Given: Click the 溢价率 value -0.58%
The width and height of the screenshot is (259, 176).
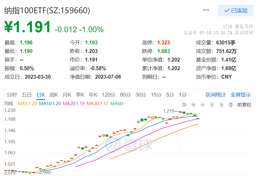Looking at the screenshot, I should click(x=98, y=68).
